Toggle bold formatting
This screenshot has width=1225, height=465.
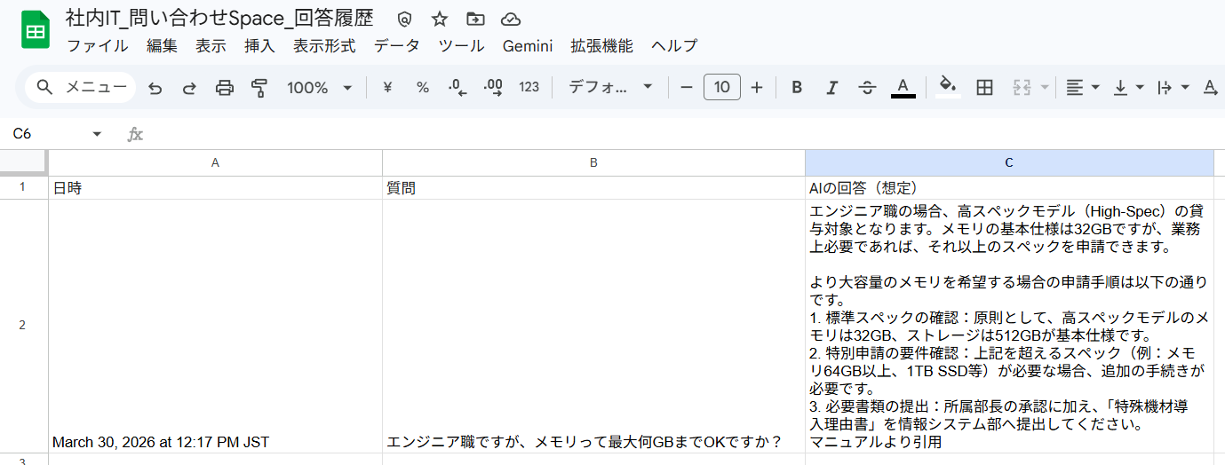point(797,87)
